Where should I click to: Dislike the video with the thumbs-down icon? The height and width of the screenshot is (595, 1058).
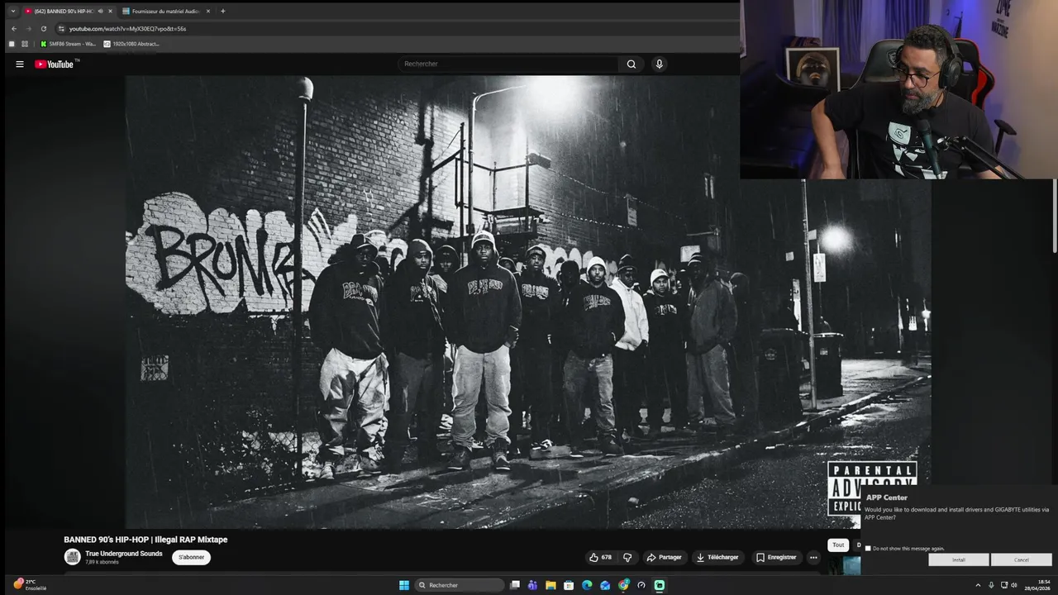click(627, 557)
